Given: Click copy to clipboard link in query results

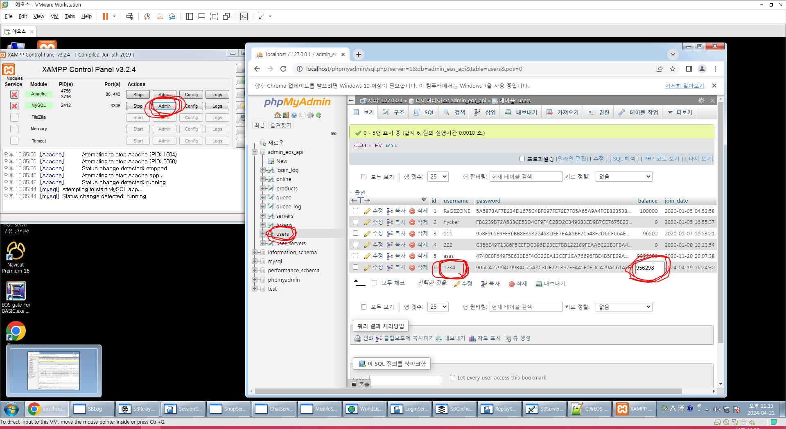Looking at the screenshot, I should click(x=404, y=338).
